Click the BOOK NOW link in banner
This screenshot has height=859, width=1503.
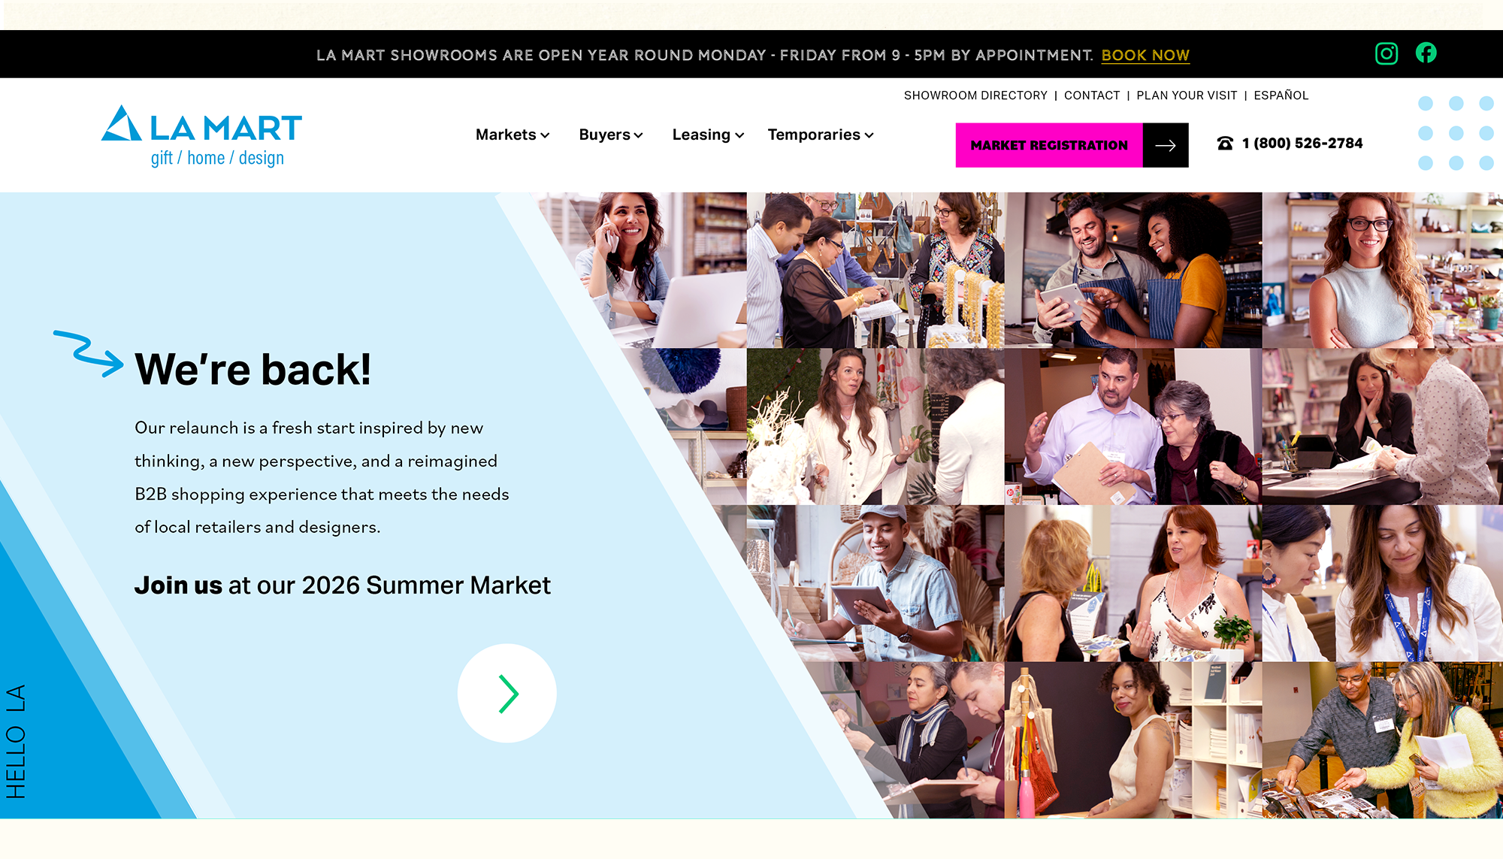(1145, 55)
